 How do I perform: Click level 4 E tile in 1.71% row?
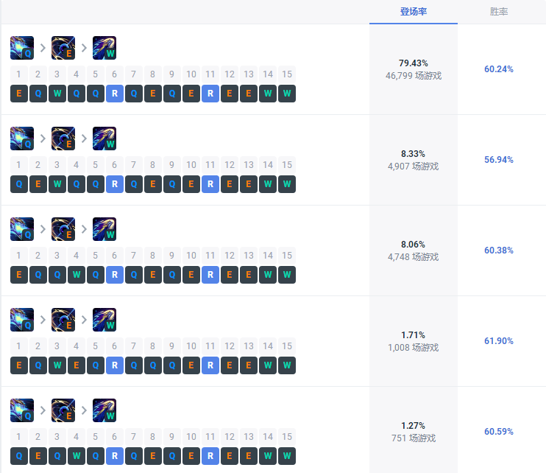[x=77, y=365]
